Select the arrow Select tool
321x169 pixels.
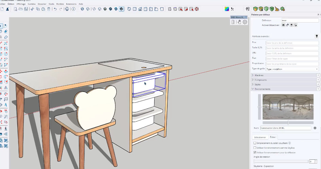tap(1, 26)
